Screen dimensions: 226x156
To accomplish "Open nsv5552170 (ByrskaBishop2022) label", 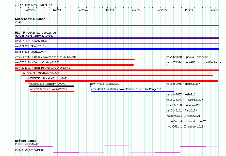I will (37, 62).
